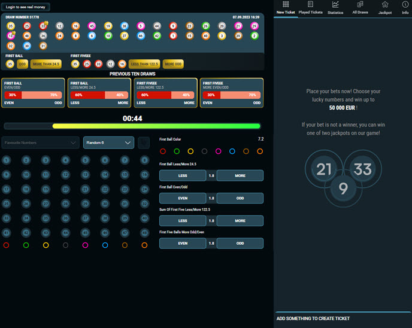The width and height of the screenshot is (412, 328).
Task: Bet MORE on Sum Of First Five
Action: tap(240, 221)
